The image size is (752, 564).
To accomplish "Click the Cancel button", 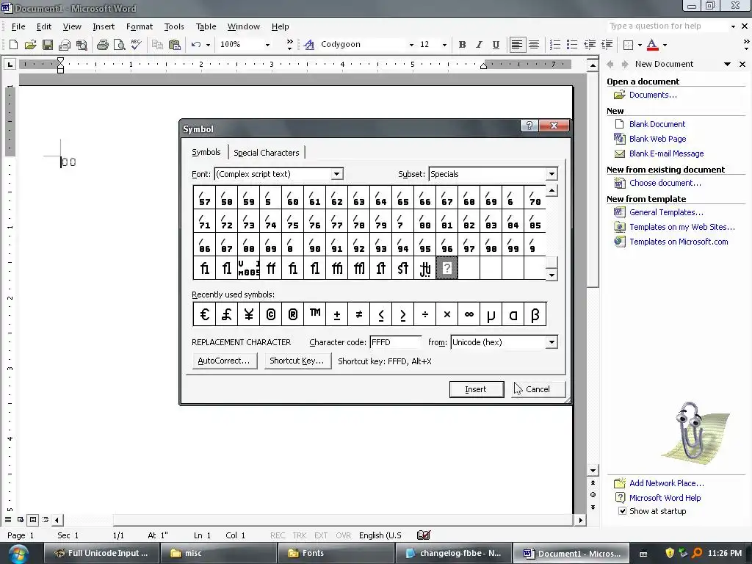I will click(538, 389).
